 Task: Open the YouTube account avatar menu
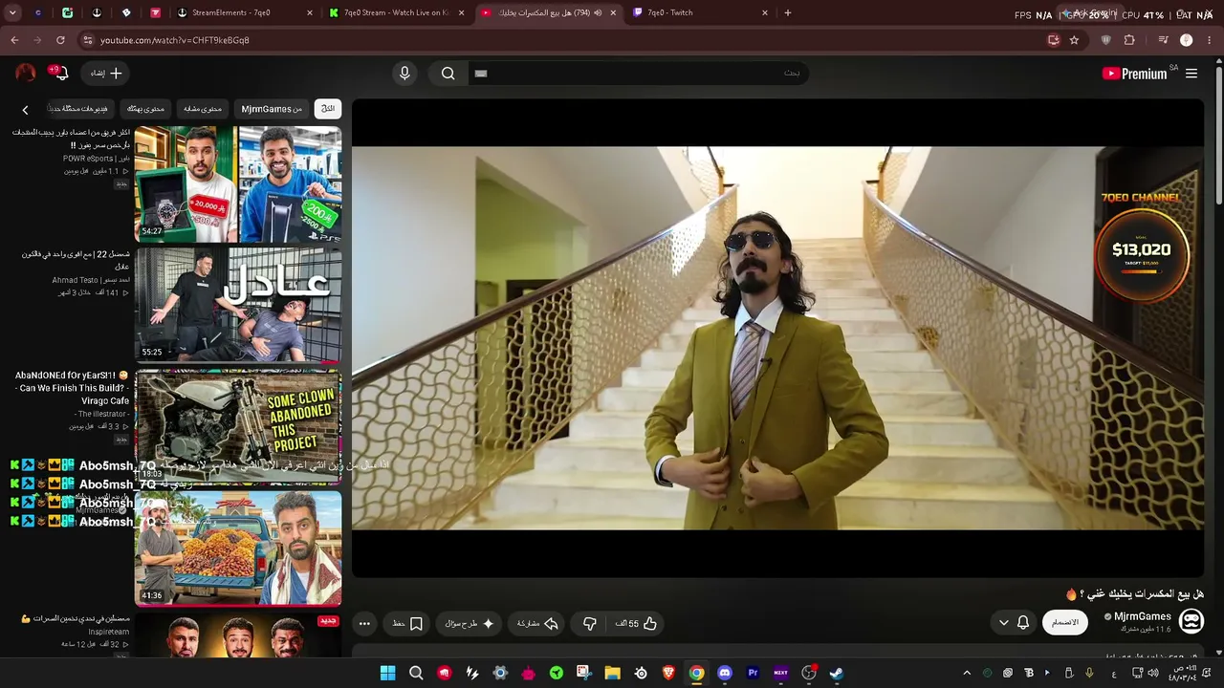(26, 74)
